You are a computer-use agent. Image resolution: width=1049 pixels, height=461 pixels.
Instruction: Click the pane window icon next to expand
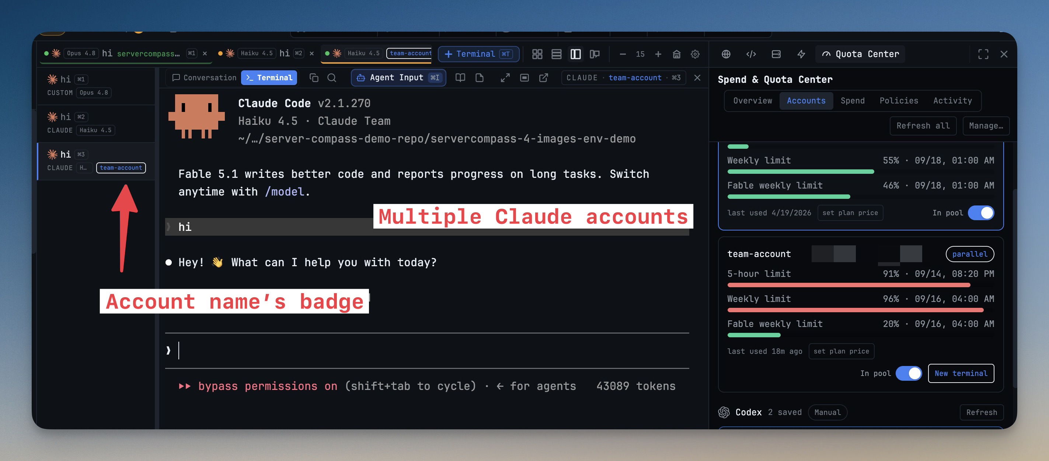(x=524, y=78)
